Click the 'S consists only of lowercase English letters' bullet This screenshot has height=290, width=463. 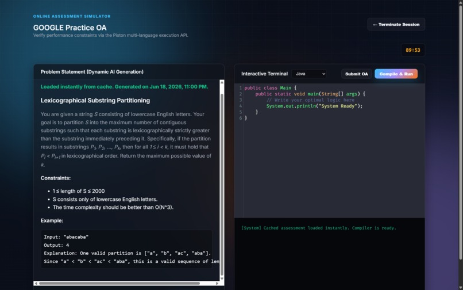[x=105, y=199]
